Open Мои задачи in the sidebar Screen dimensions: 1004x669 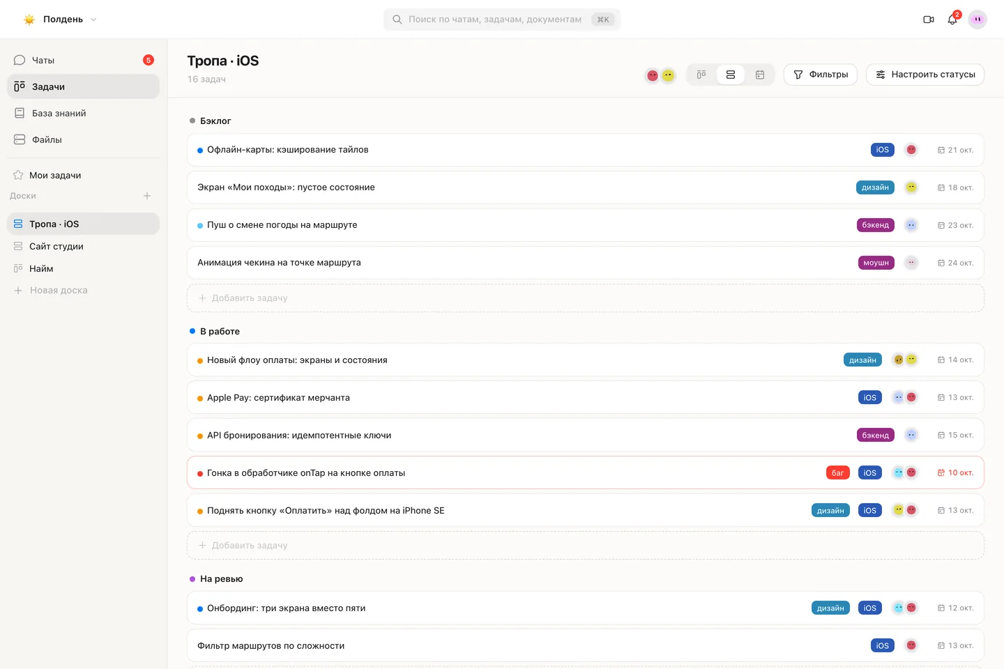click(x=84, y=175)
